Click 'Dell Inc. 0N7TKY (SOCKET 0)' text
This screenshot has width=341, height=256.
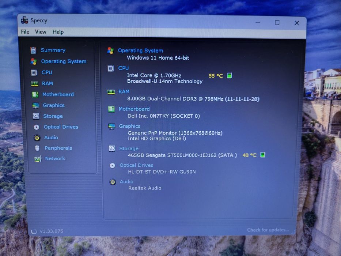tap(163, 116)
